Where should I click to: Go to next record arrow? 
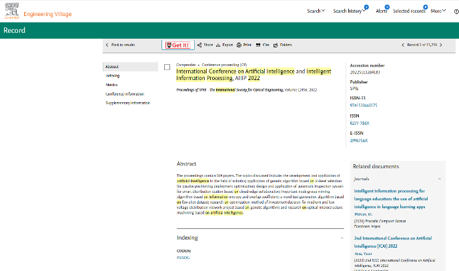(x=441, y=45)
